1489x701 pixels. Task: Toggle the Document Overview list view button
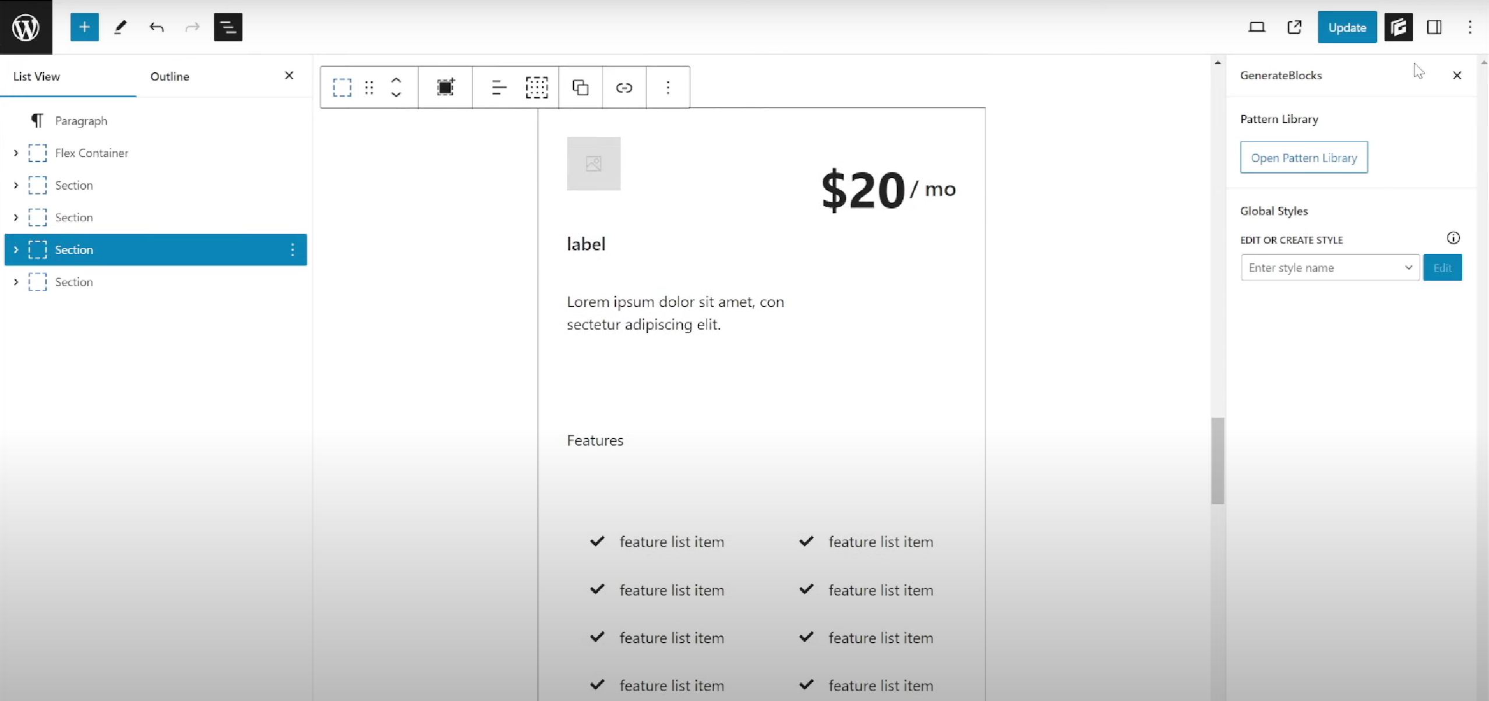[x=228, y=27]
